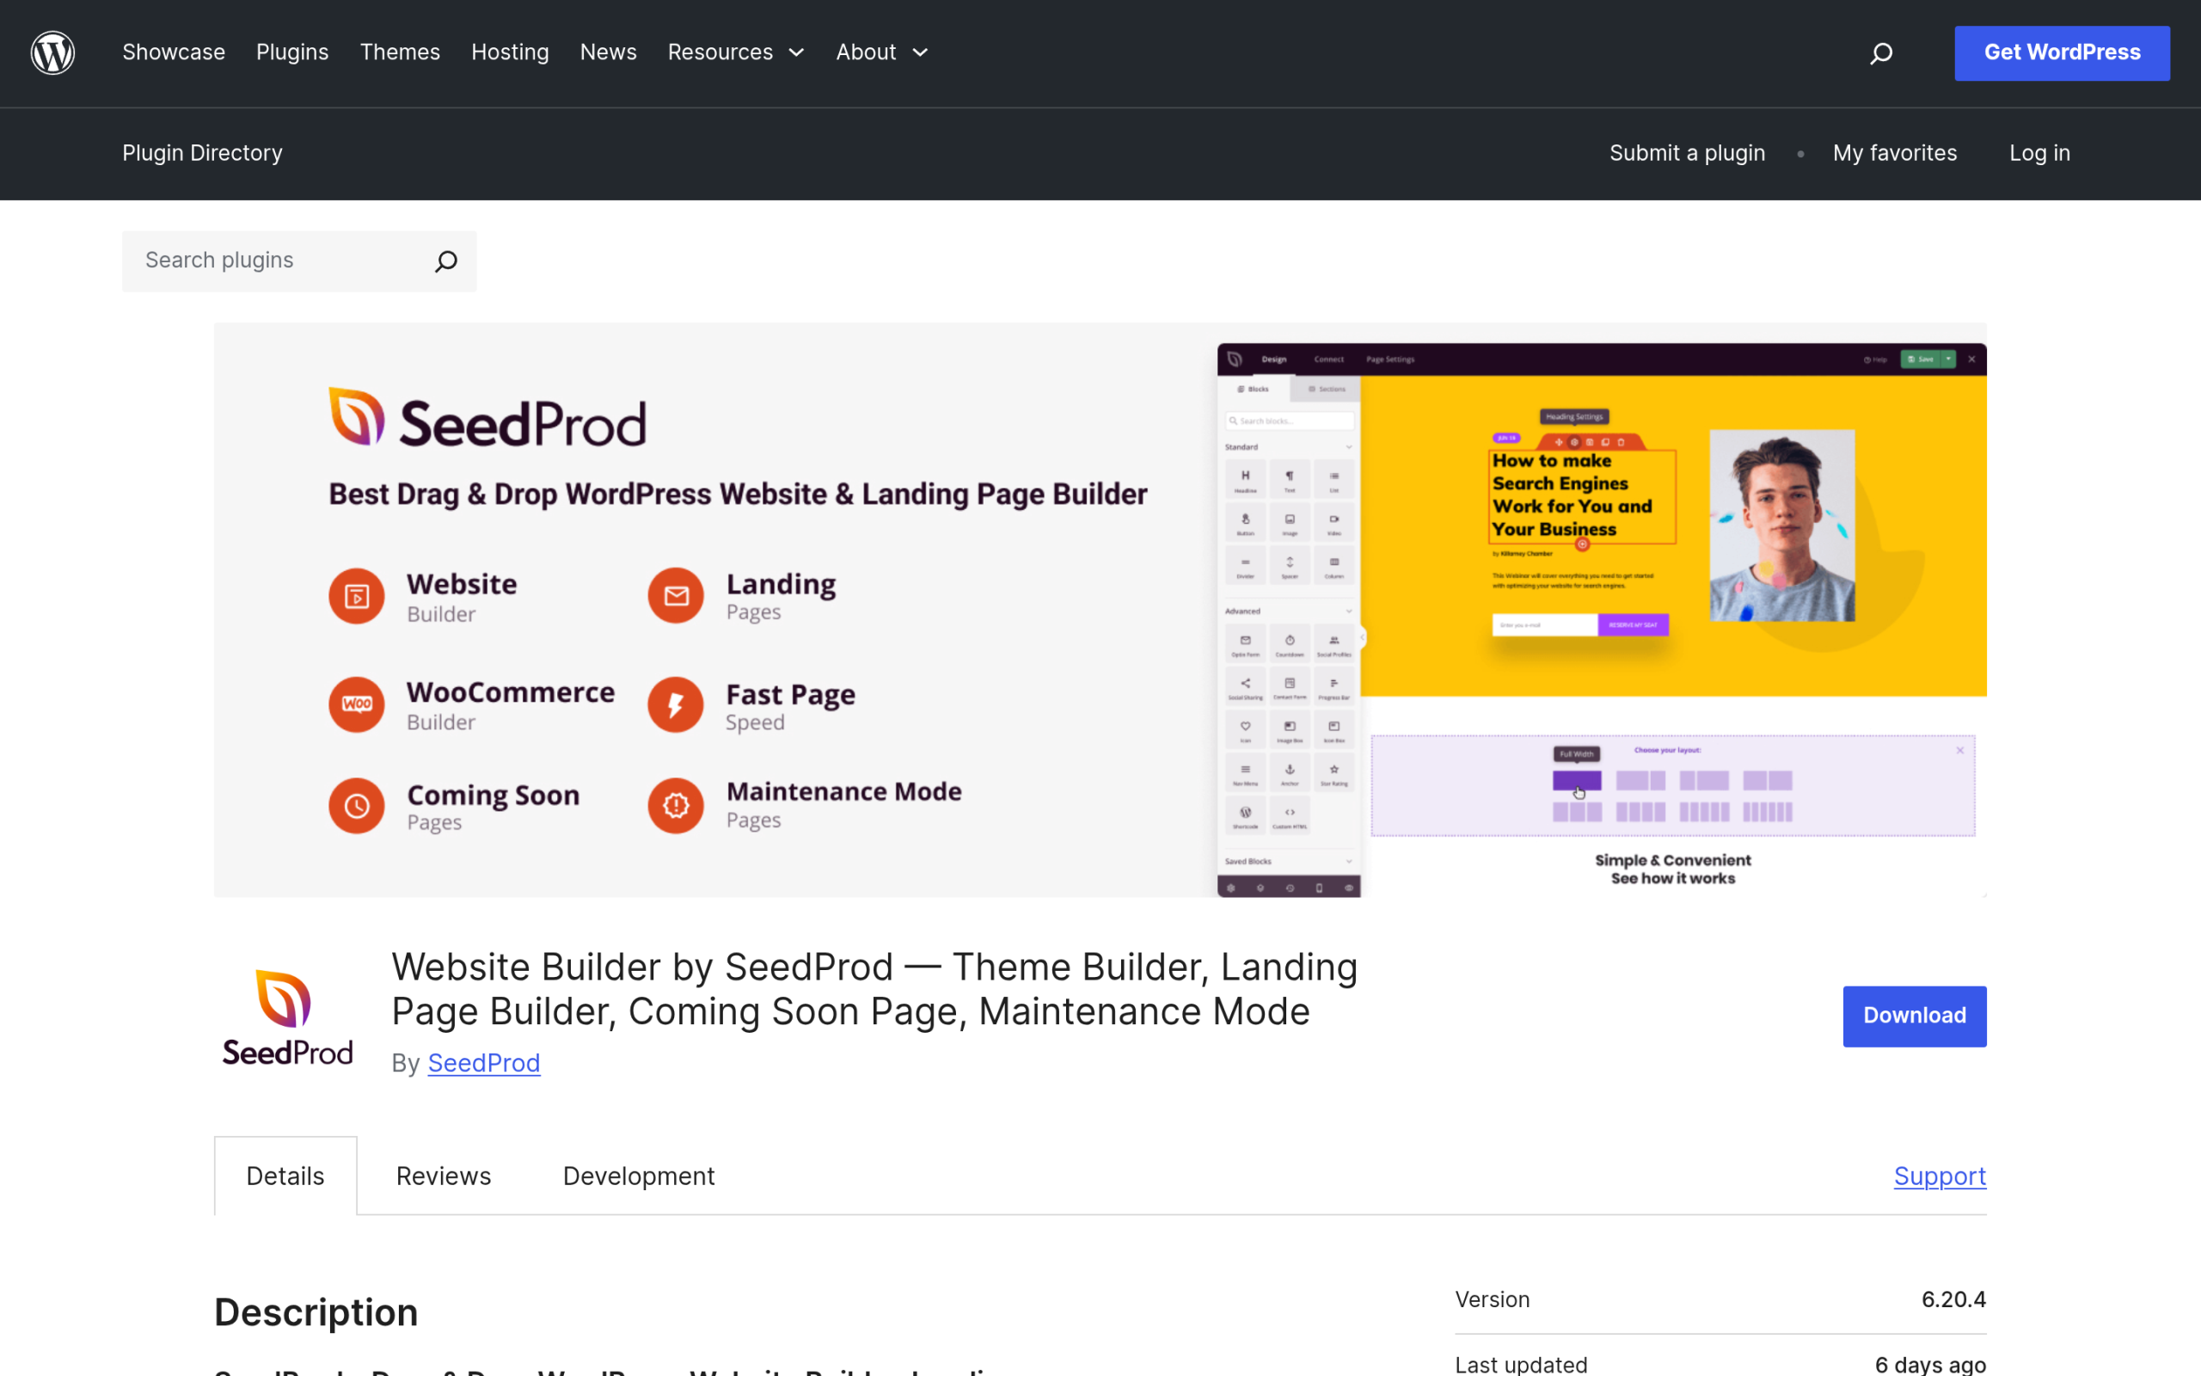Click the Coming Soon clock icon
The height and width of the screenshot is (1376, 2201).
point(357,806)
